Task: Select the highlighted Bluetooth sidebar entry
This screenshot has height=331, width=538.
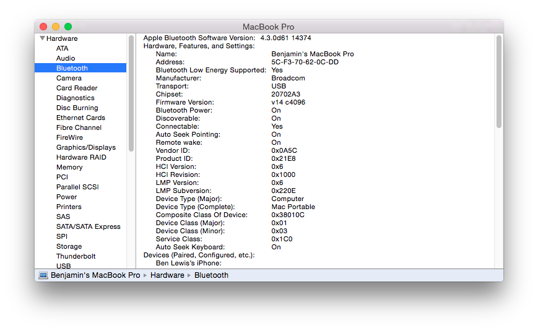Action: 80,68
